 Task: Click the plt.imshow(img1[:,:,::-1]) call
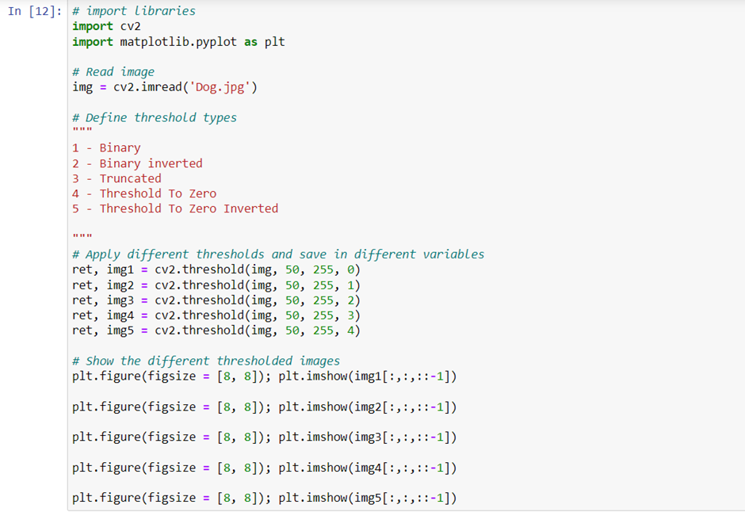tap(367, 376)
